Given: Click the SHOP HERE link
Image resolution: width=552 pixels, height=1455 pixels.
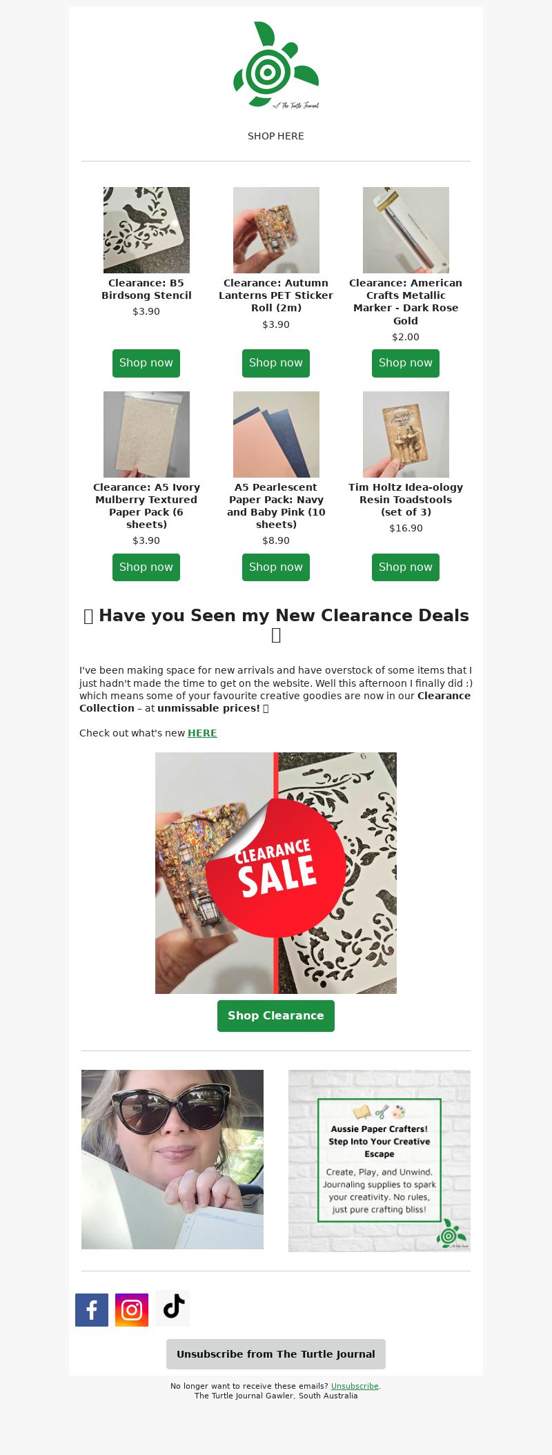Looking at the screenshot, I should coord(276,136).
